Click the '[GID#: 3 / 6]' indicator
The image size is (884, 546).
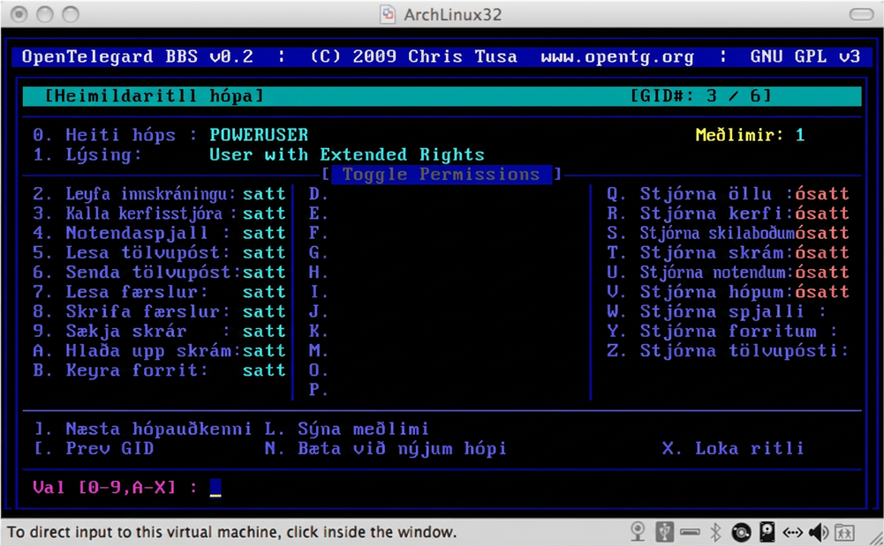click(701, 96)
